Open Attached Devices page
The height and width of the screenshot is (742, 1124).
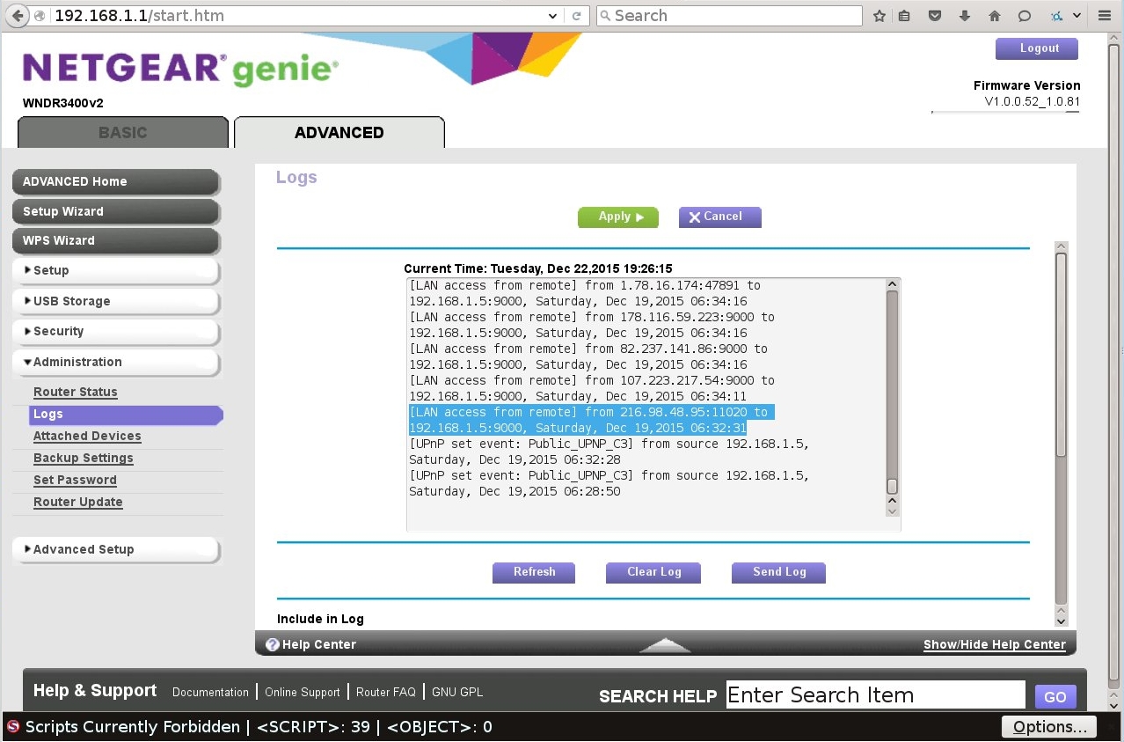coord(87,437)
